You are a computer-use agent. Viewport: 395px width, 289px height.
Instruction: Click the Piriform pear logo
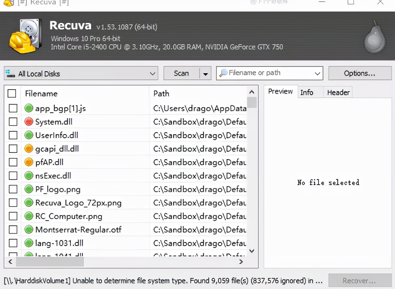coord(375,37)
